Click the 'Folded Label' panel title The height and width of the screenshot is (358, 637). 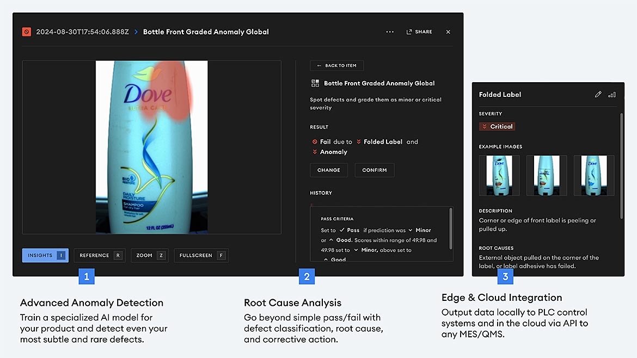point(500,95)
